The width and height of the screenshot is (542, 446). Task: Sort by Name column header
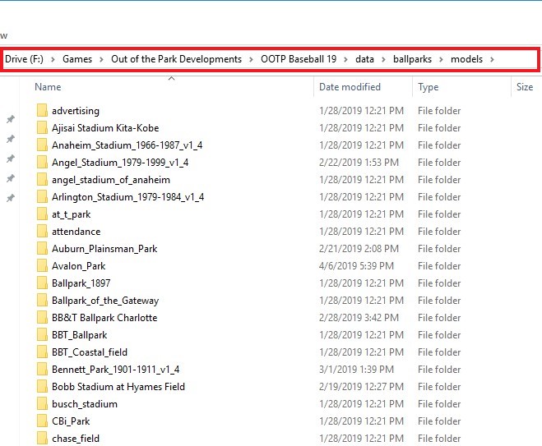[x=48, y=87]
